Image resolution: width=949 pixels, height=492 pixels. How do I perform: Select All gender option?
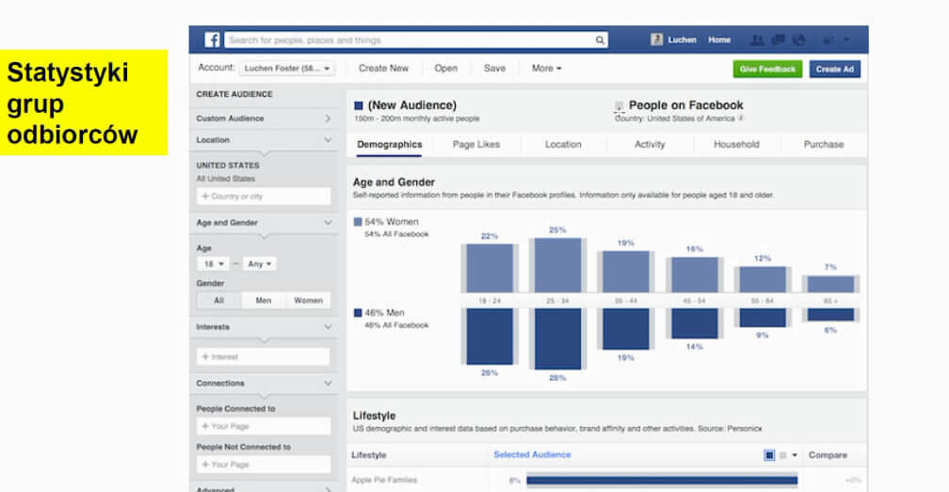click(x=218, y=301)
